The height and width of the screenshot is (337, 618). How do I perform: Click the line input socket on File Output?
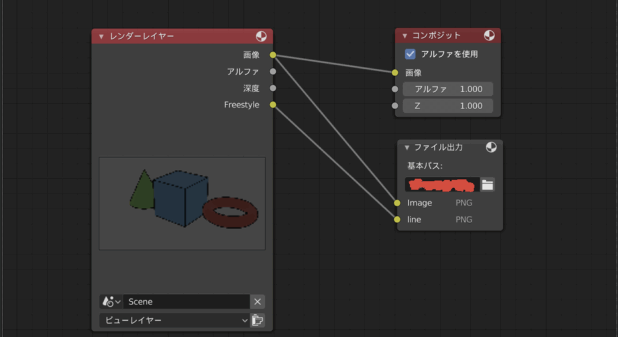coord(397,220)
